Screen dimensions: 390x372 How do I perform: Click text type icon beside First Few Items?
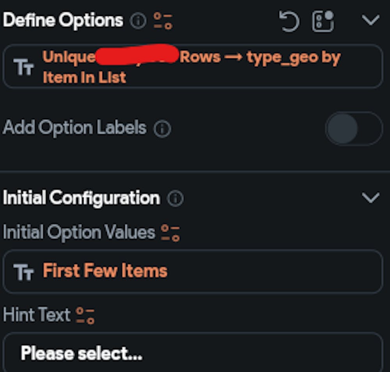pyautogui.click(x=24, y=272)
